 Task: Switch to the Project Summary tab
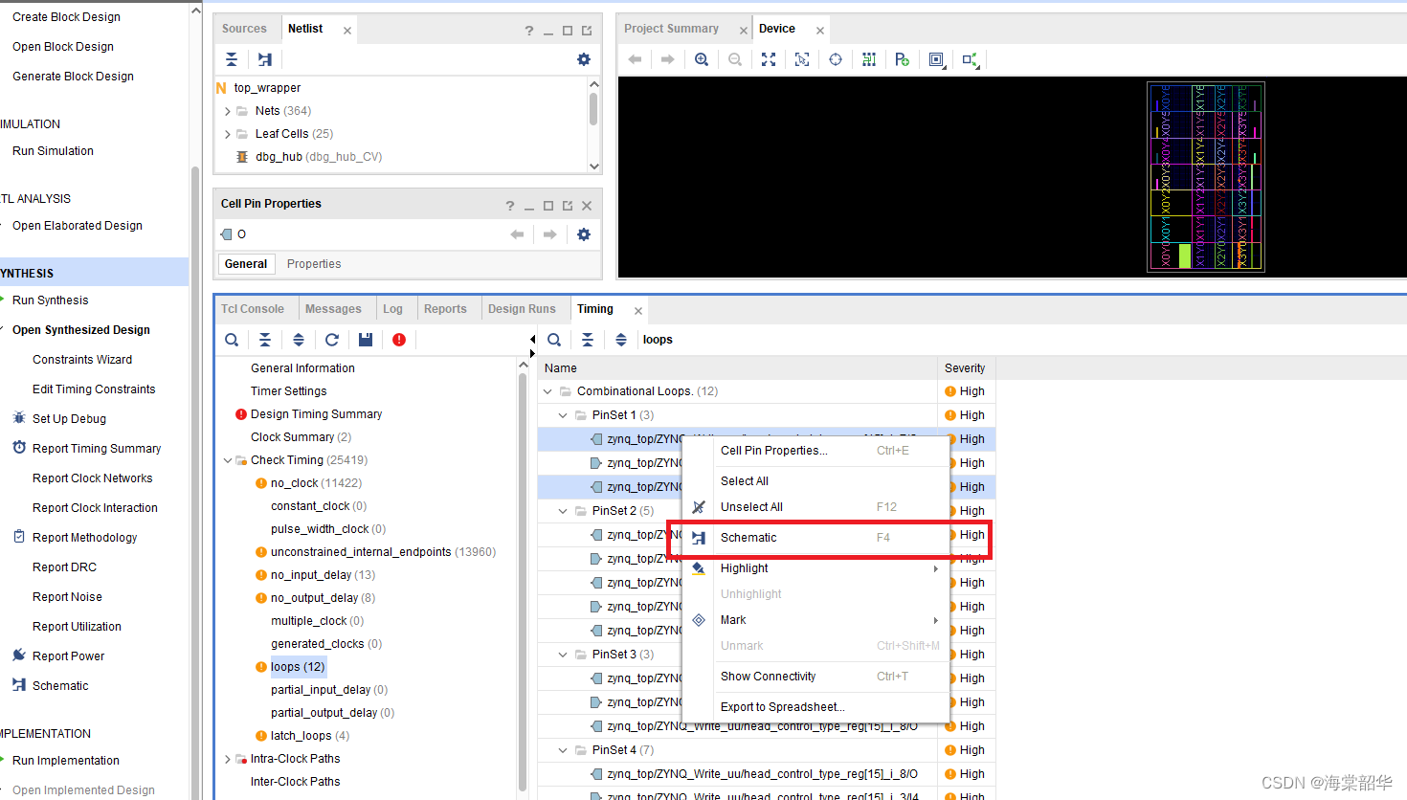[671, 29]
